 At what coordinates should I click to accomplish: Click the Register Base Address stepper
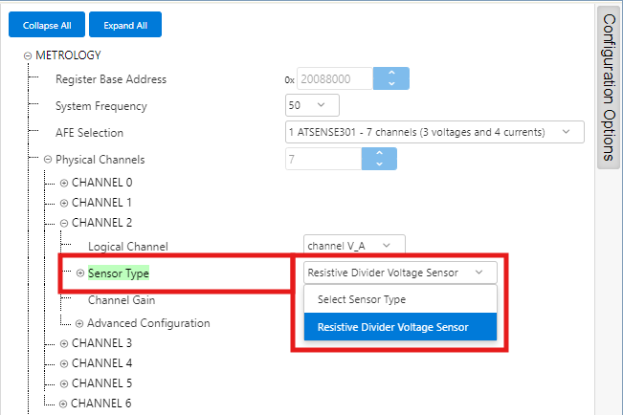pyautogui.click(x=389, y=79)
